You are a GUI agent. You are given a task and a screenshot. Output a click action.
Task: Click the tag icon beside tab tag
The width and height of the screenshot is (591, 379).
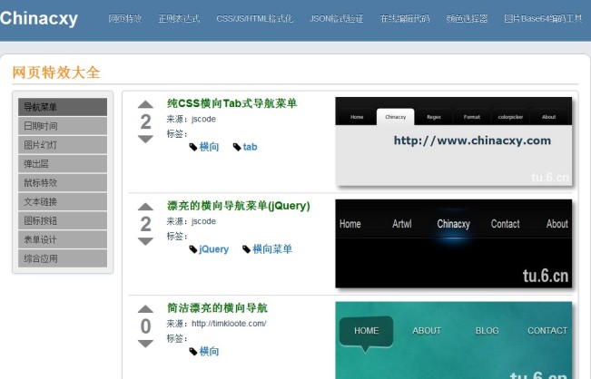237,147
